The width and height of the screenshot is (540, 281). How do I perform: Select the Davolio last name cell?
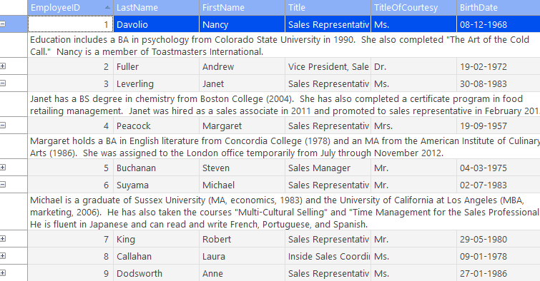click(x=157, y=24)
